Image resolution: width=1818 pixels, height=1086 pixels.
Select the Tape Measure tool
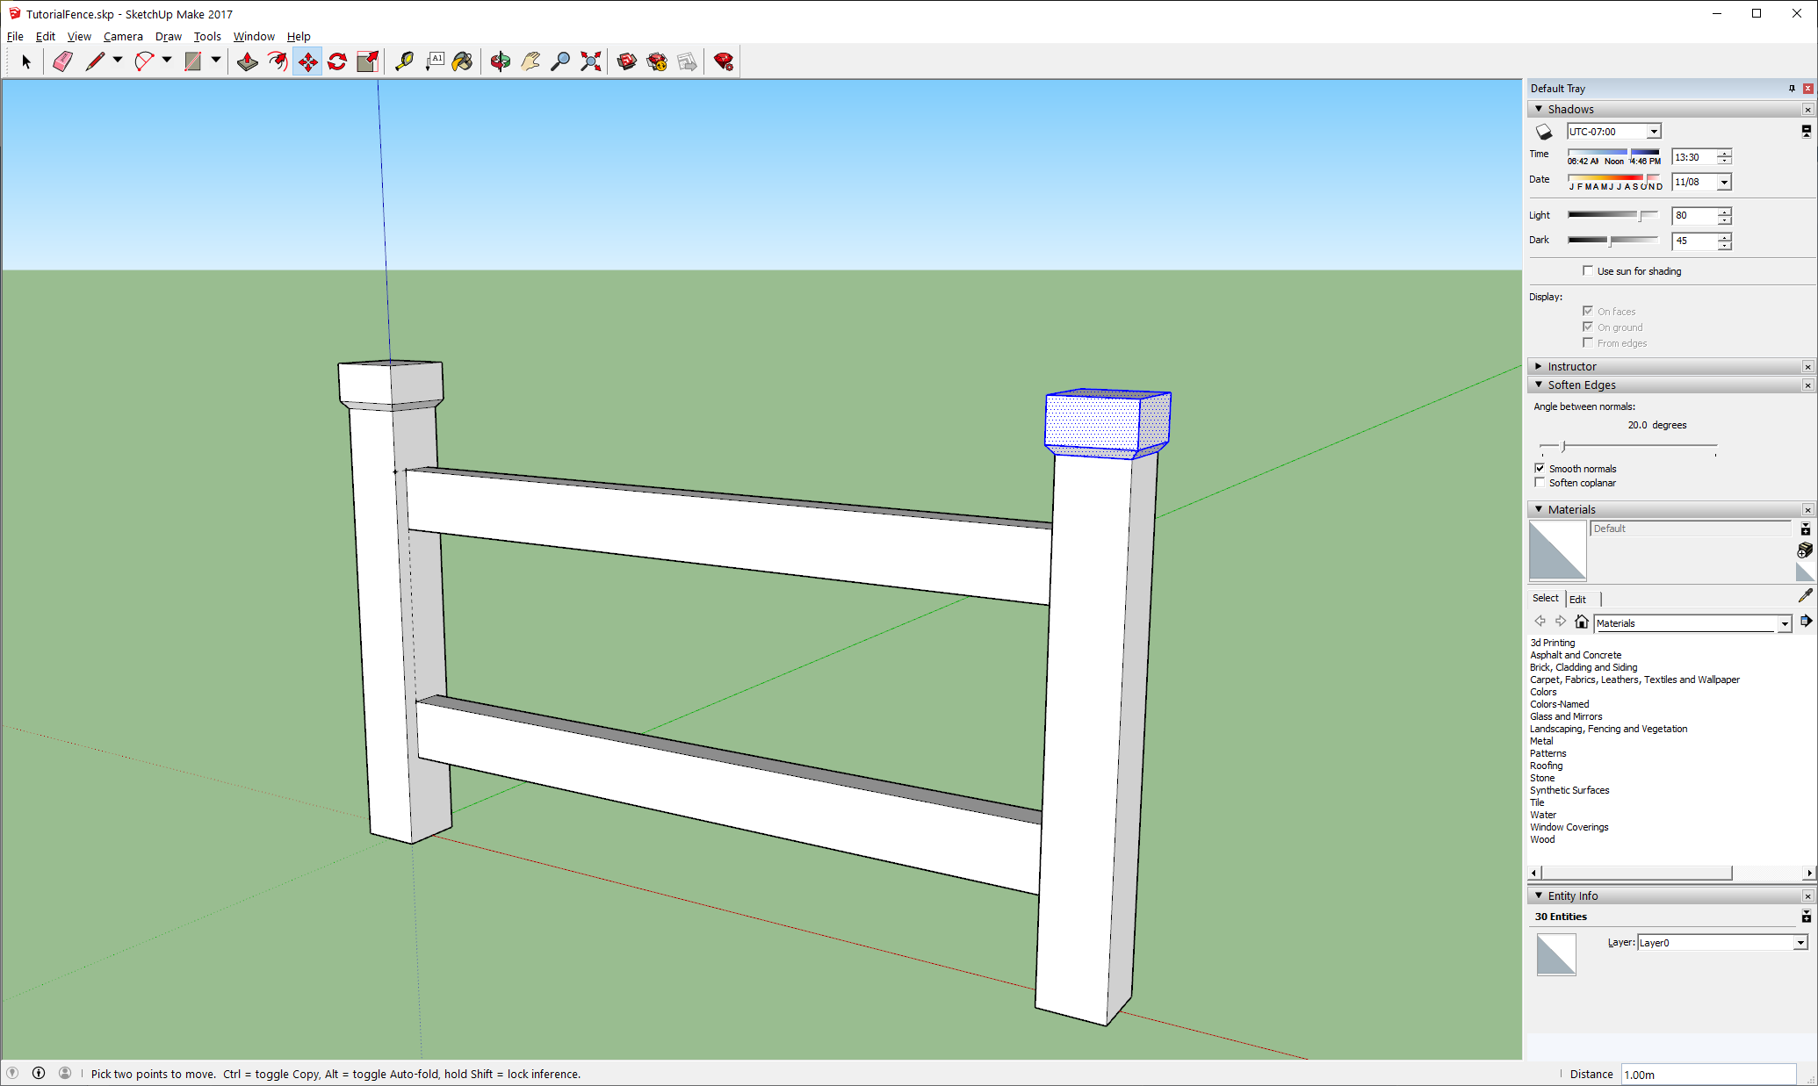(x=404, y=61)
